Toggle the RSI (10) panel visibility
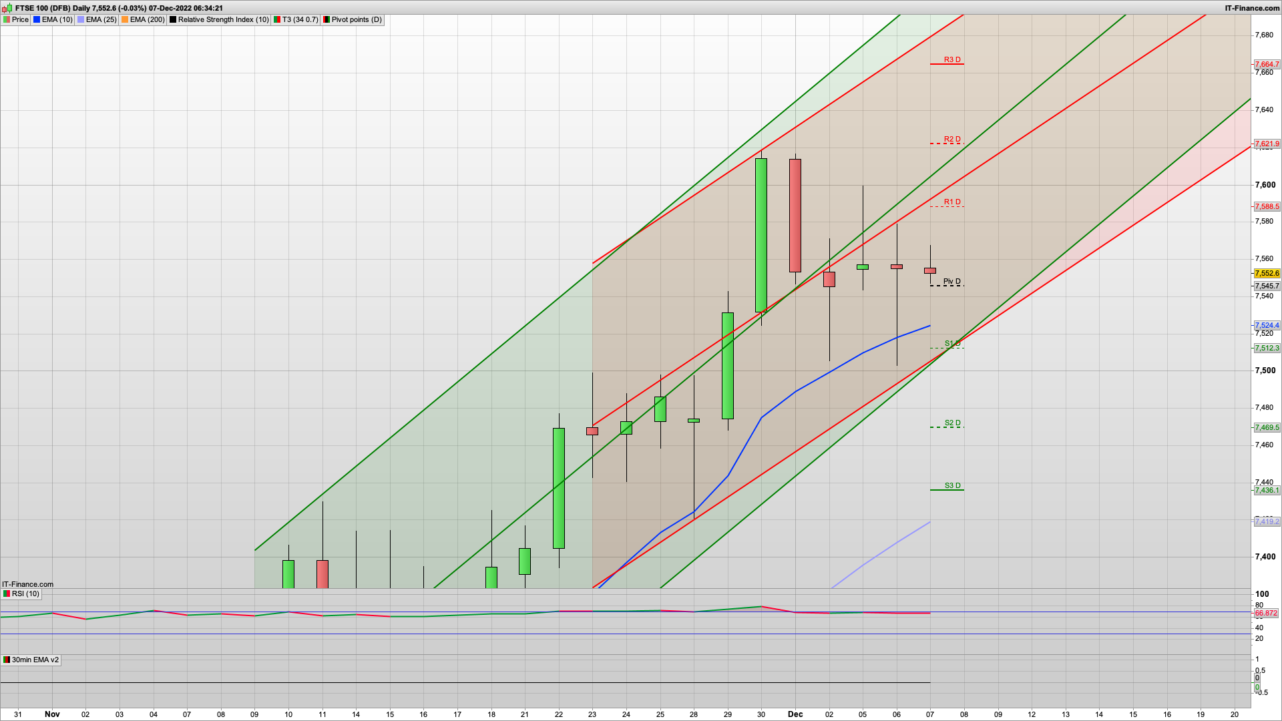 tap(7, 593)
